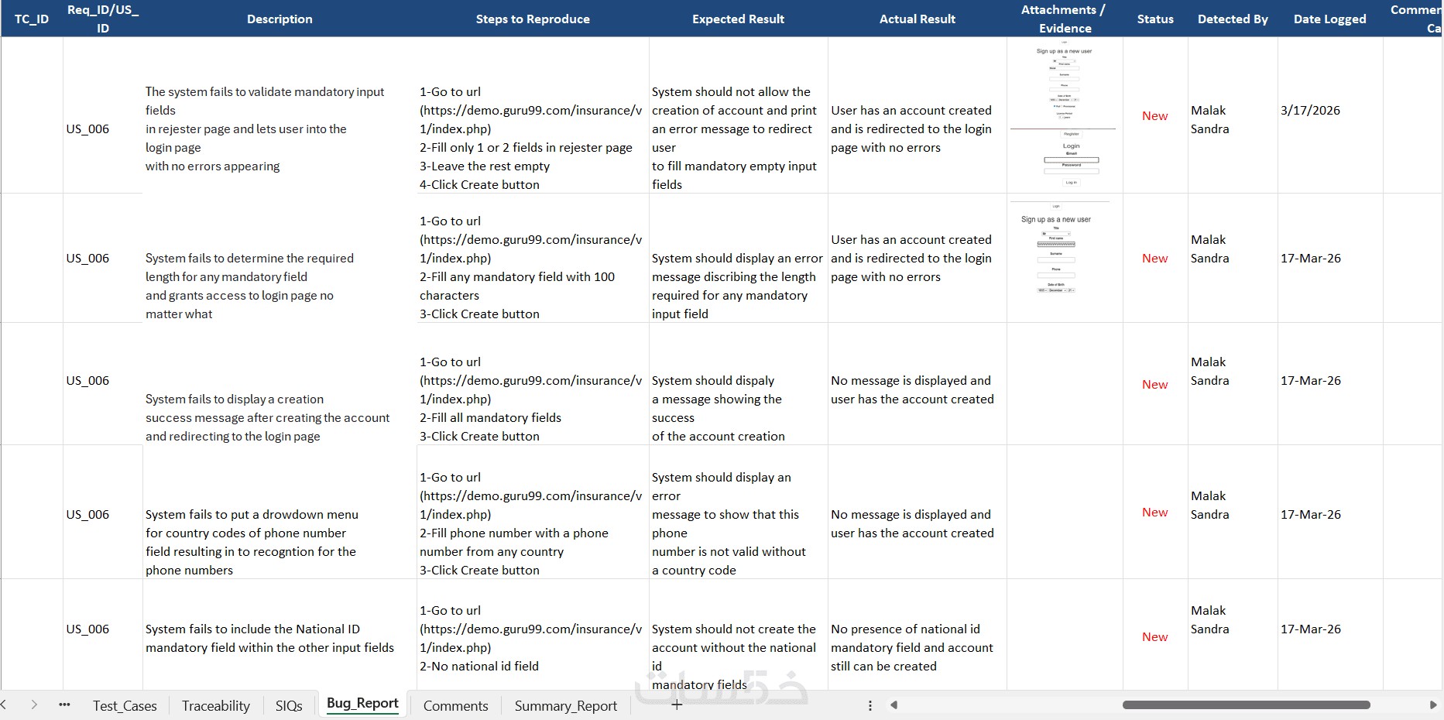Click the horizontal scrollbar thumb
The height and width of the screenshot is (720, 1444).
[1246, 705]
